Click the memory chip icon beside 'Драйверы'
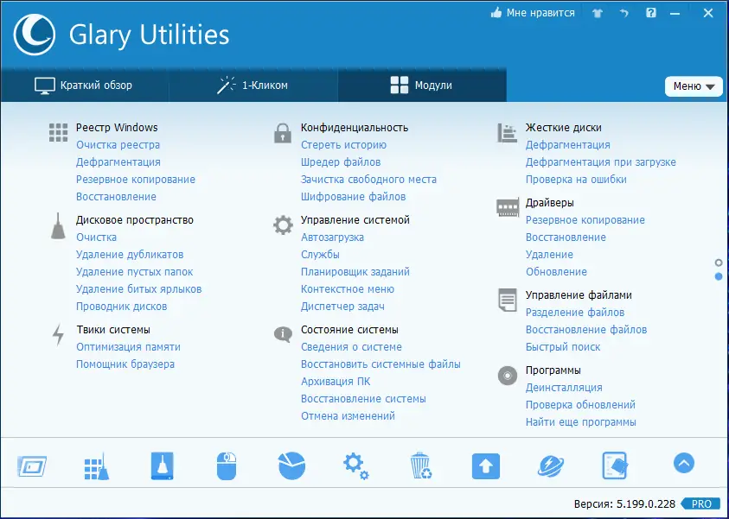The image size is (729, 519). click(x=508, y=207)
